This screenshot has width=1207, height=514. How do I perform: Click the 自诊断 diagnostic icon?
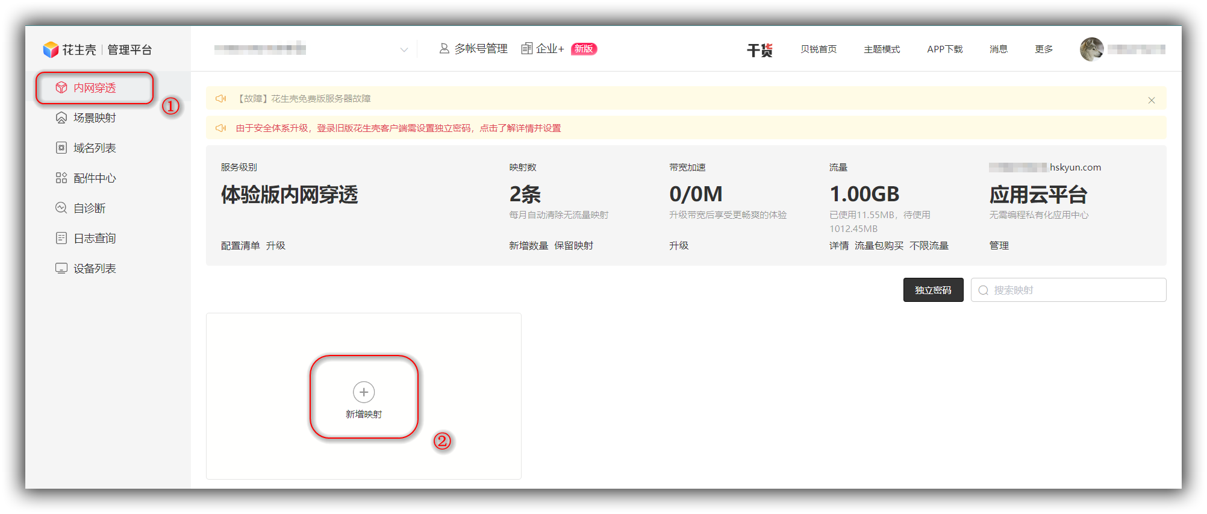(x=61, y=208)
